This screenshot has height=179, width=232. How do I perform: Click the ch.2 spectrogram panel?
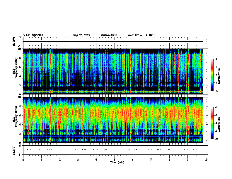pos(113,120)
